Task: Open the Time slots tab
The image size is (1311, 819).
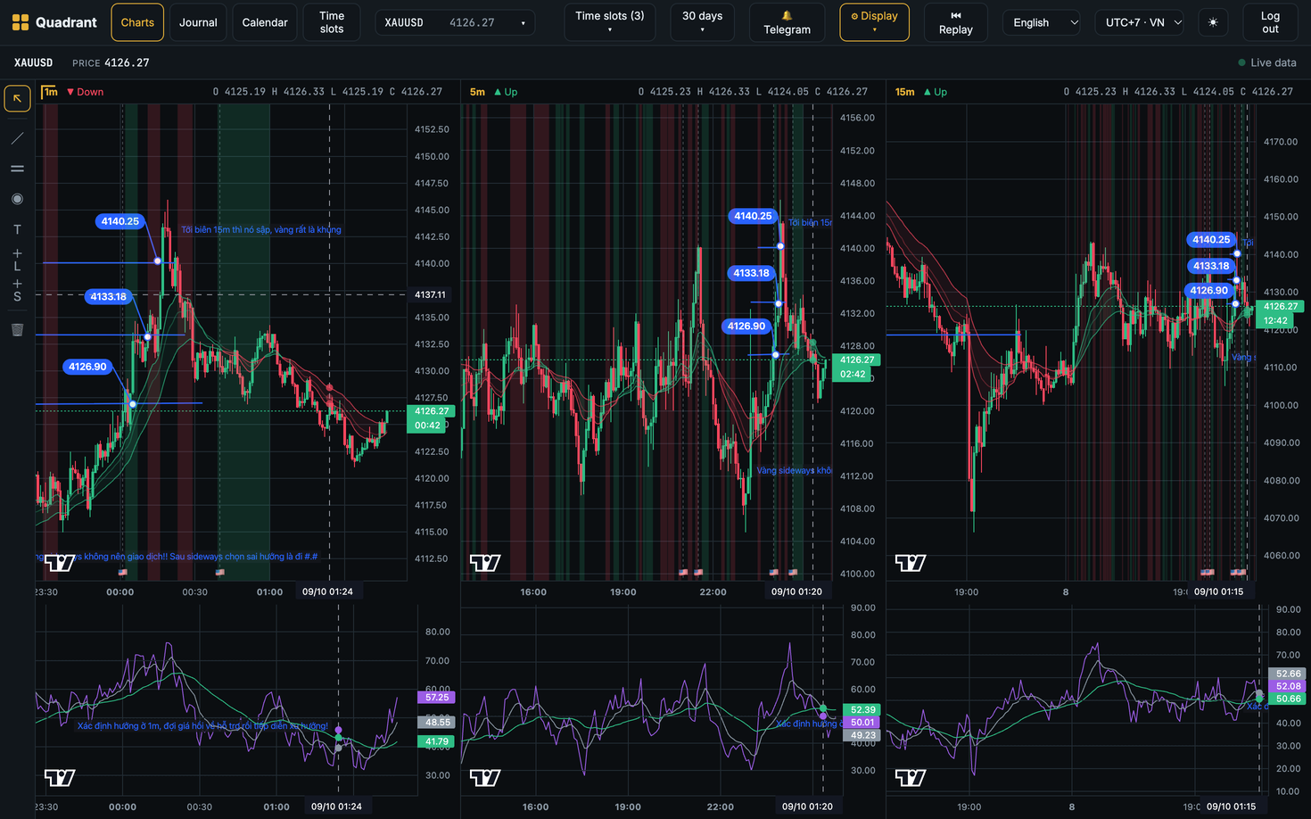Action: [x=332, y=22]
